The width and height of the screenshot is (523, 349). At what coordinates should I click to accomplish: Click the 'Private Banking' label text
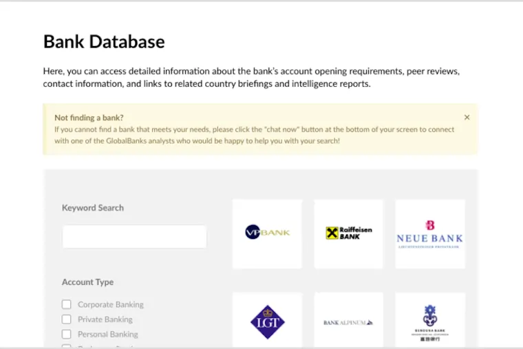[x=105, y=319]
